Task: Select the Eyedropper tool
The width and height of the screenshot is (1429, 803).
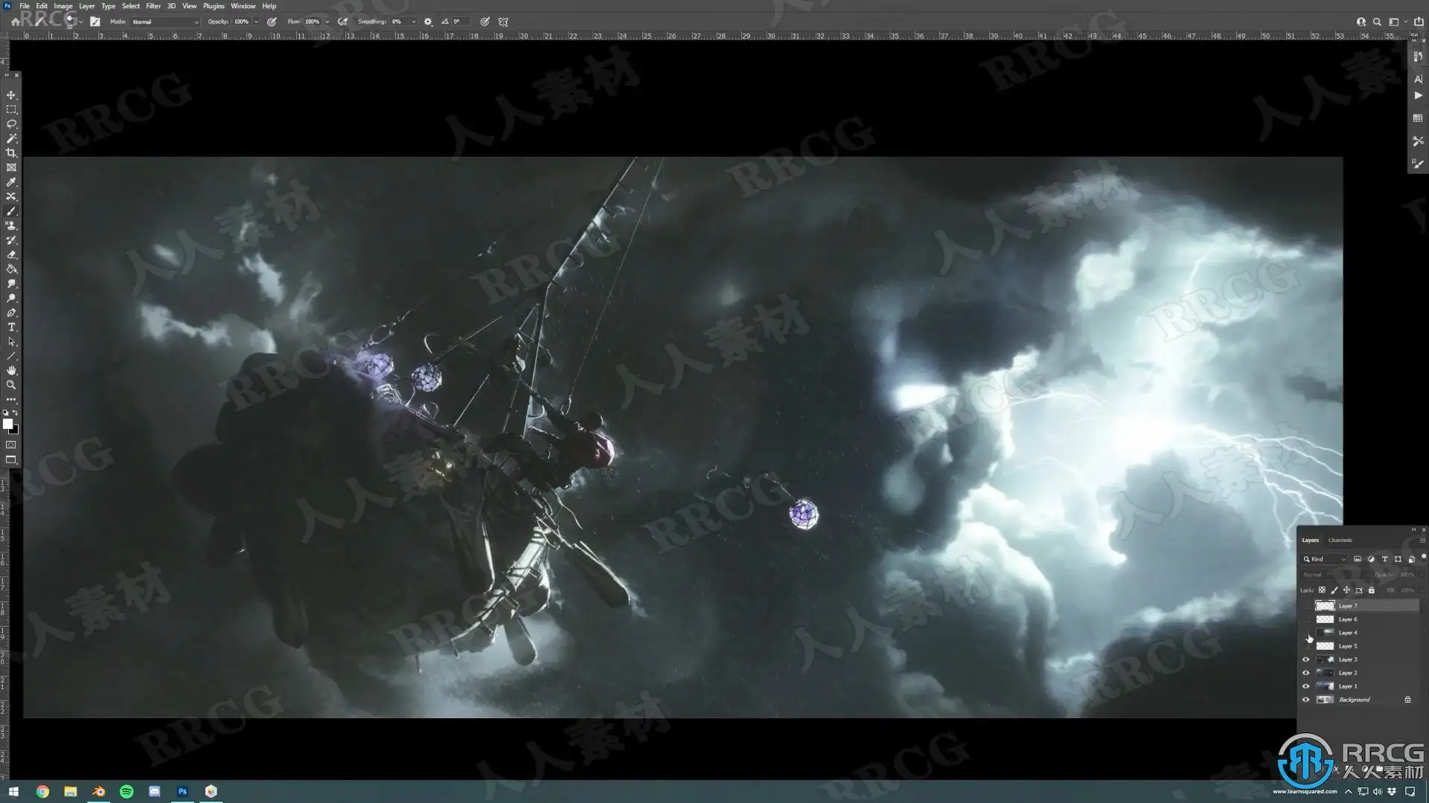Action: (x=11, y=182)
